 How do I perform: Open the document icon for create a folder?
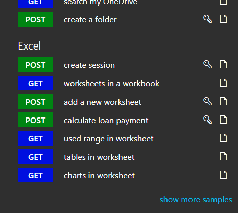point(223,19)
